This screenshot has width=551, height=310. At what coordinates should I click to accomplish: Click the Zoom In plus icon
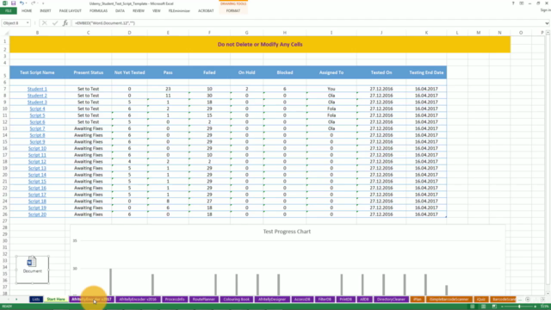(536, 307)
